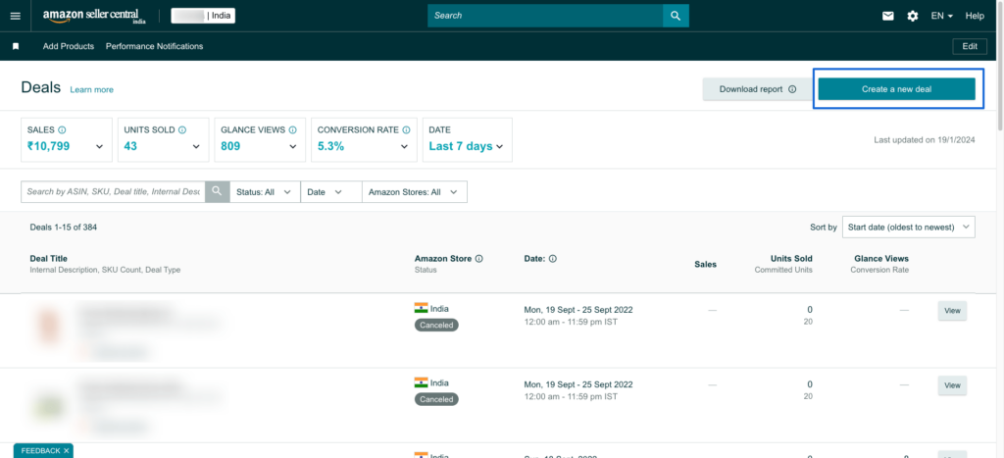Click the Units Sold column header

point(791,259)
